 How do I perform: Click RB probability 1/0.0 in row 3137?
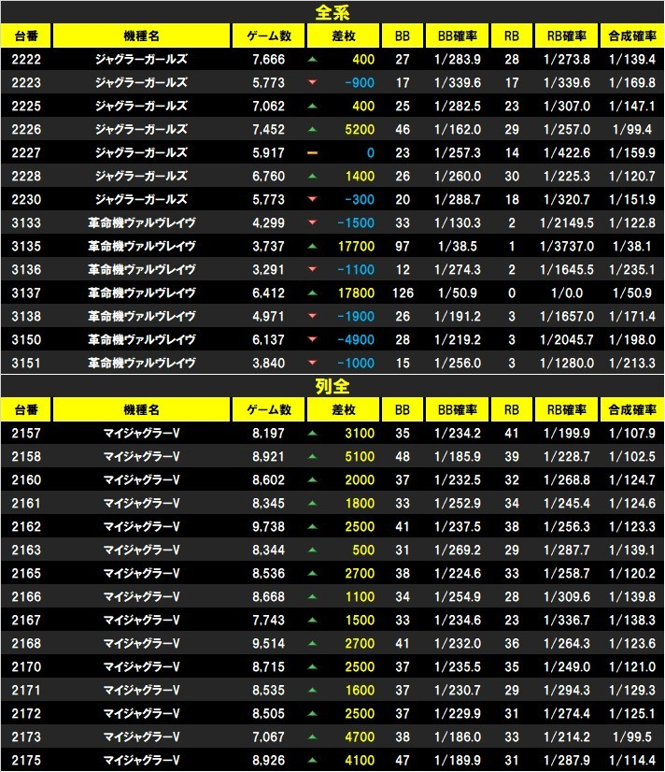(567, 293)
